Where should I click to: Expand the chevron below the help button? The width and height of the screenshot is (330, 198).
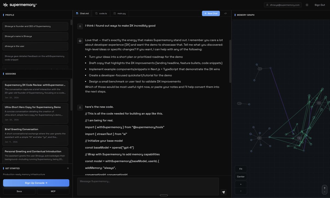coord(324,193)
